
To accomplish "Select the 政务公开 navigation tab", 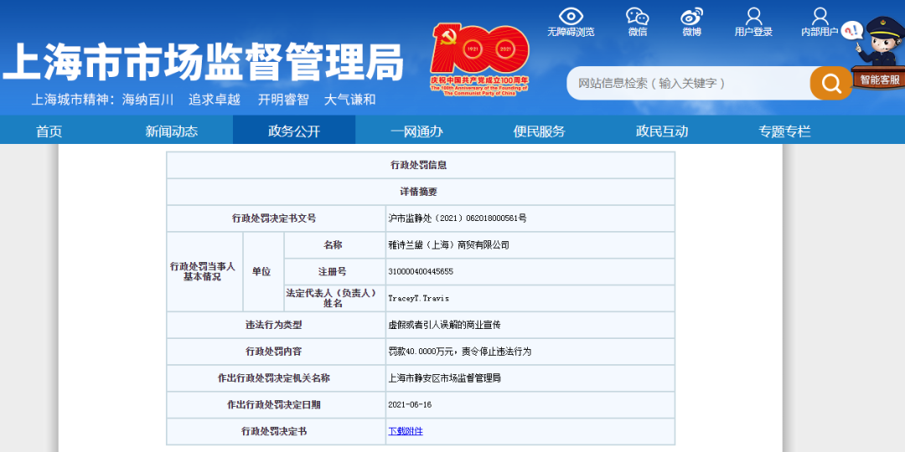I will 294,131.
